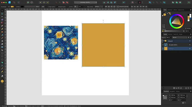
Task: Click the Insert Behind Selection icon
Action: pyautogui.click(x=173, y=2)
